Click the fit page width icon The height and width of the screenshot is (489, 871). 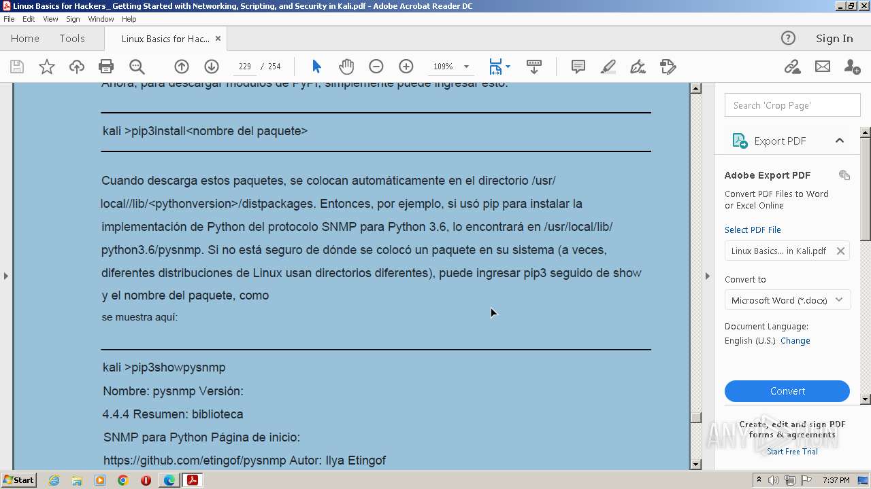point(495,67)
